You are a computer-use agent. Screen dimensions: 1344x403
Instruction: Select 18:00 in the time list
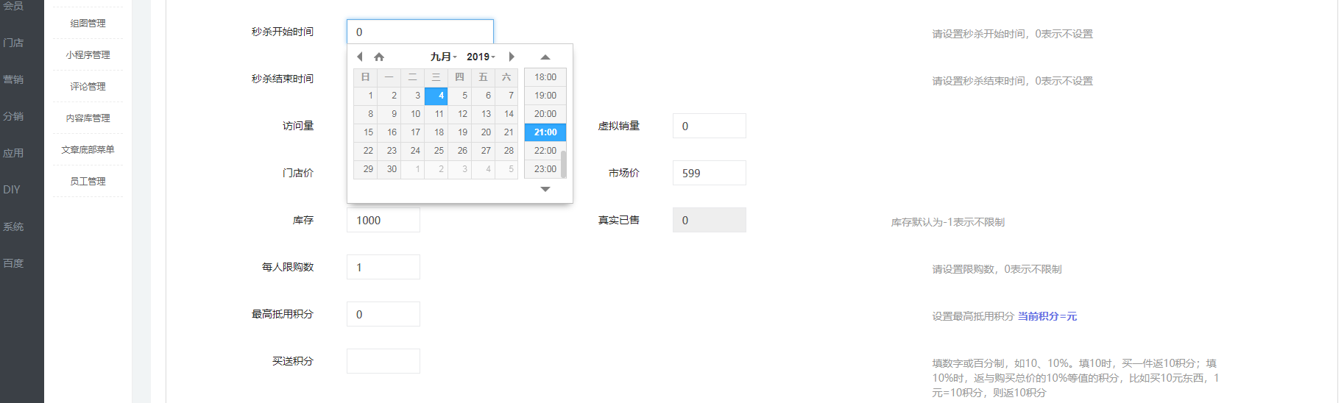pyautogui.click(x=545, y=77)
